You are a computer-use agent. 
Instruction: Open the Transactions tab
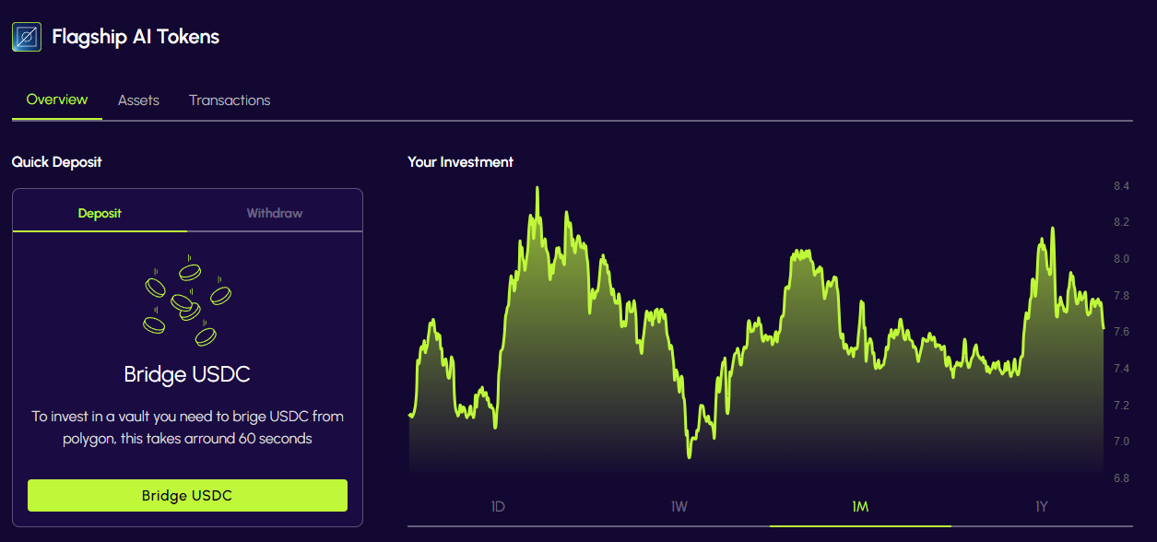coord(230,100)
